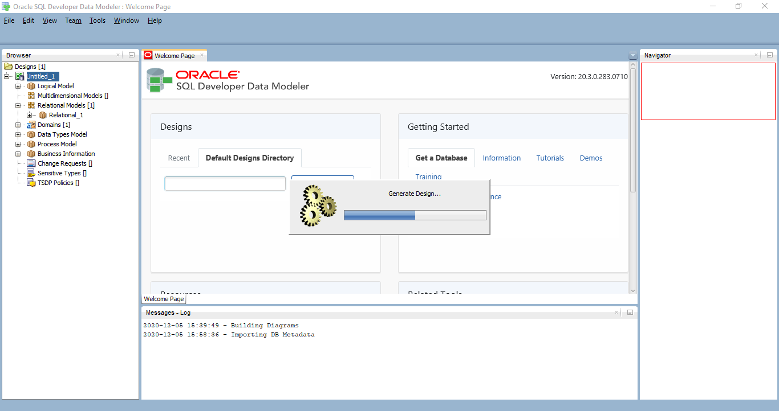Open the Training tab
779x411 pixels.
[x=428, y=176]
